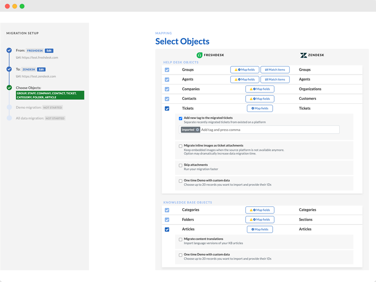Click the ZENDESK target badge
This screenshot has height=282, width=376.
click(29, 69)
